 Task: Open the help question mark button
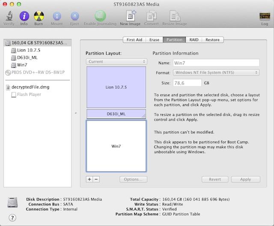12,218
